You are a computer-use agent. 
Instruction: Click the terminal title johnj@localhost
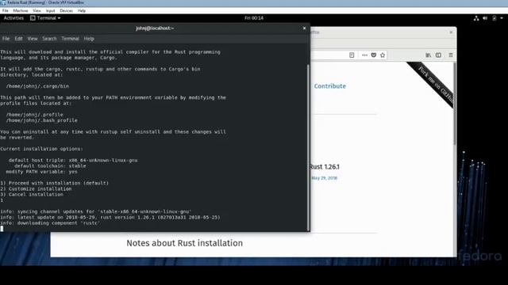[x=155, y=28]
